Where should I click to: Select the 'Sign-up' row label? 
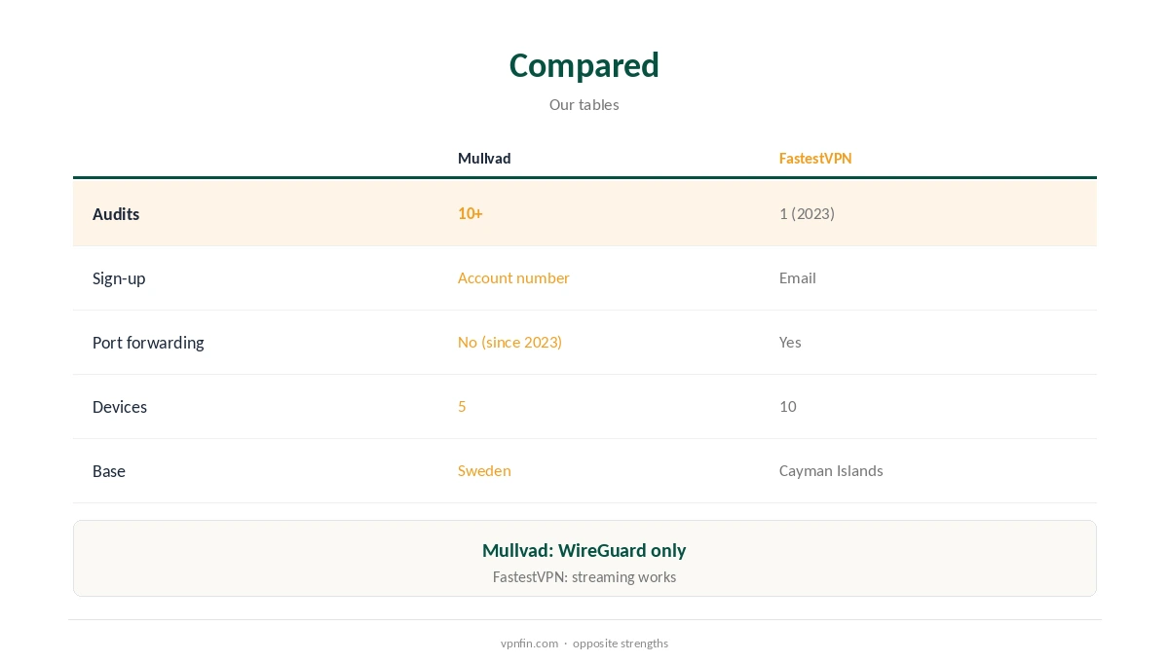click(x=119, y=278)
